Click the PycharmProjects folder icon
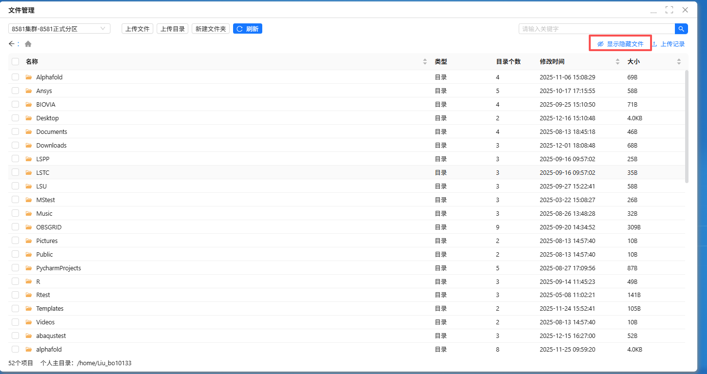The width and height of the screenshot is (707, 374). (x=29, y=268)
